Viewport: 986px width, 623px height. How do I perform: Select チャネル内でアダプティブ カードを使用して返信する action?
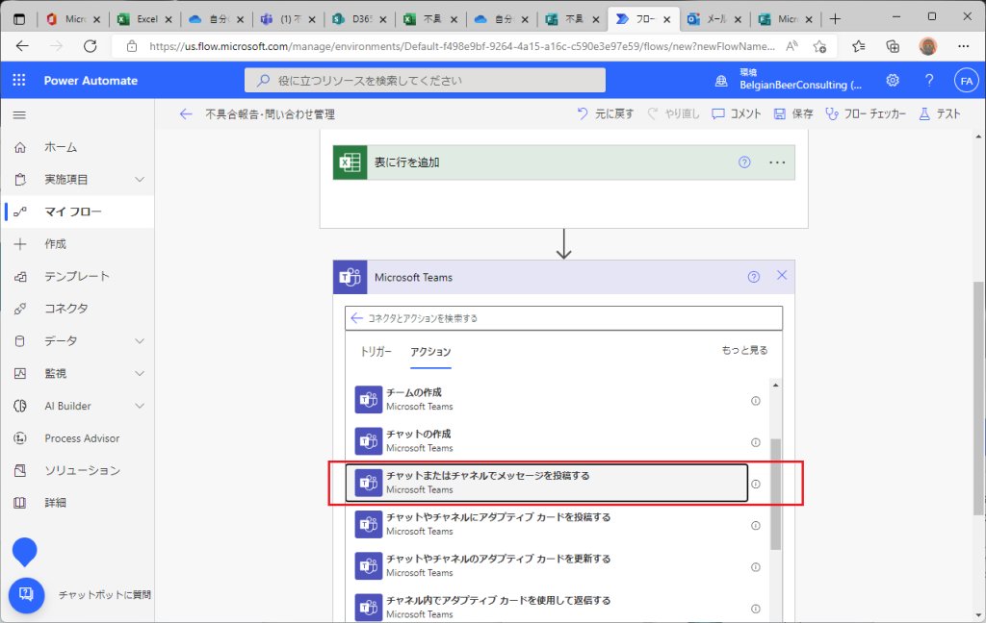click(x=547, y=607)
